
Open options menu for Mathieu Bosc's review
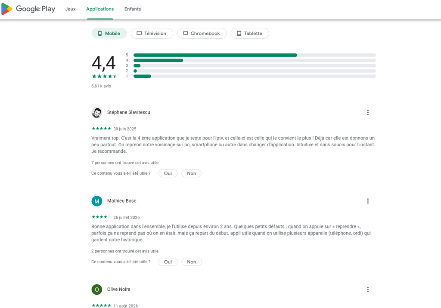[x=368, y=201]
